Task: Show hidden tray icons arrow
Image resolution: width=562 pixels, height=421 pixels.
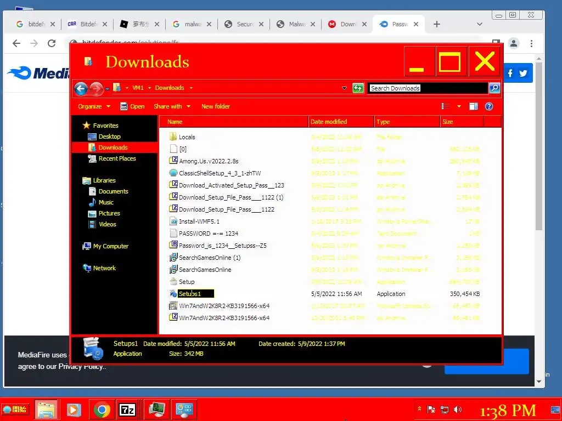Action: 419,408
